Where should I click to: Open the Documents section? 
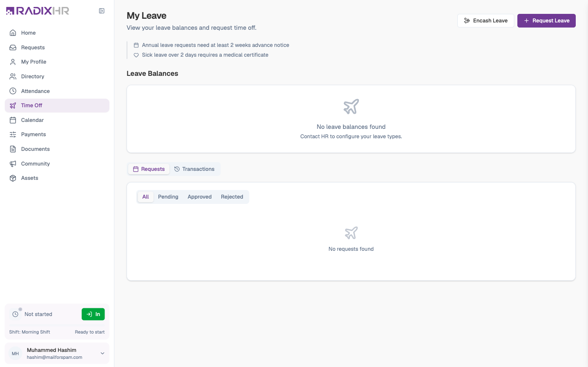(57, 149)
